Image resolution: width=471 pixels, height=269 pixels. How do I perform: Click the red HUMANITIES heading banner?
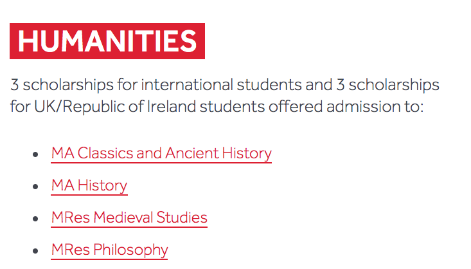pyautogui.click(x=107, y=41)
